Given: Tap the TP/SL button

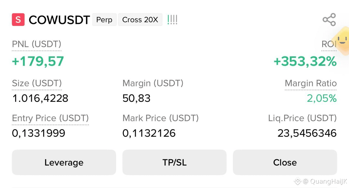Looking at the screenshot, I should [x=174, y=162].
